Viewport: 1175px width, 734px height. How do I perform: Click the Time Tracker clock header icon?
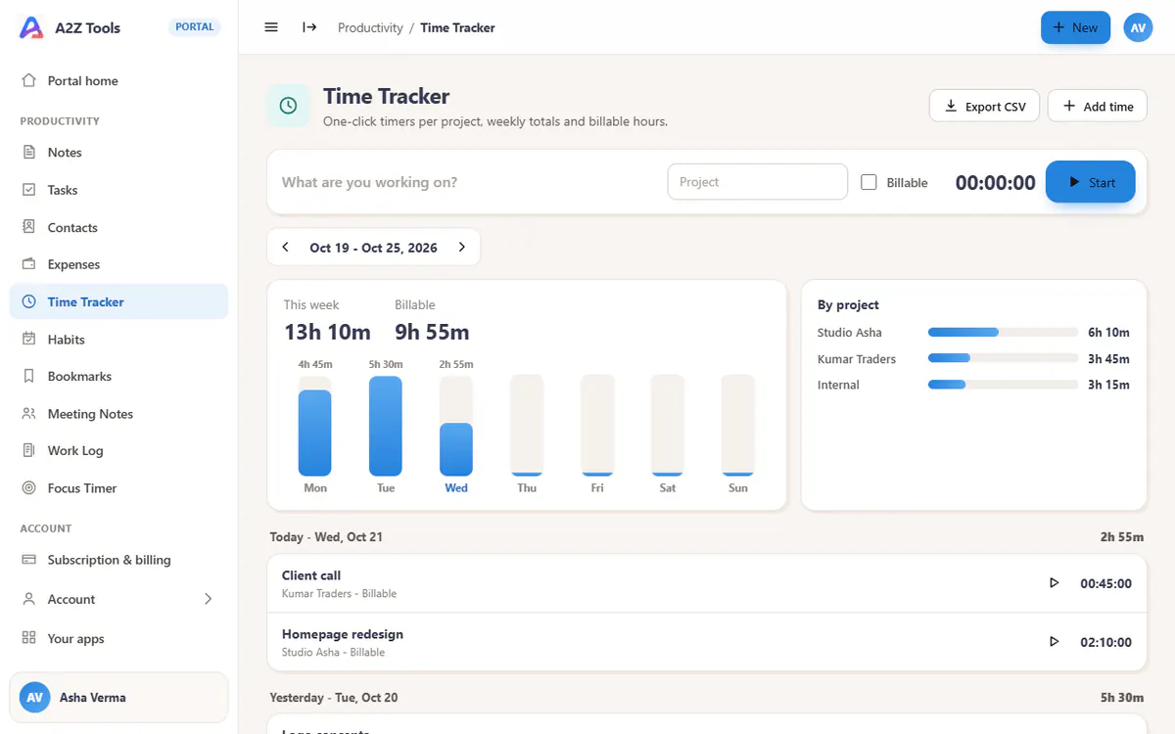[288, 106]
